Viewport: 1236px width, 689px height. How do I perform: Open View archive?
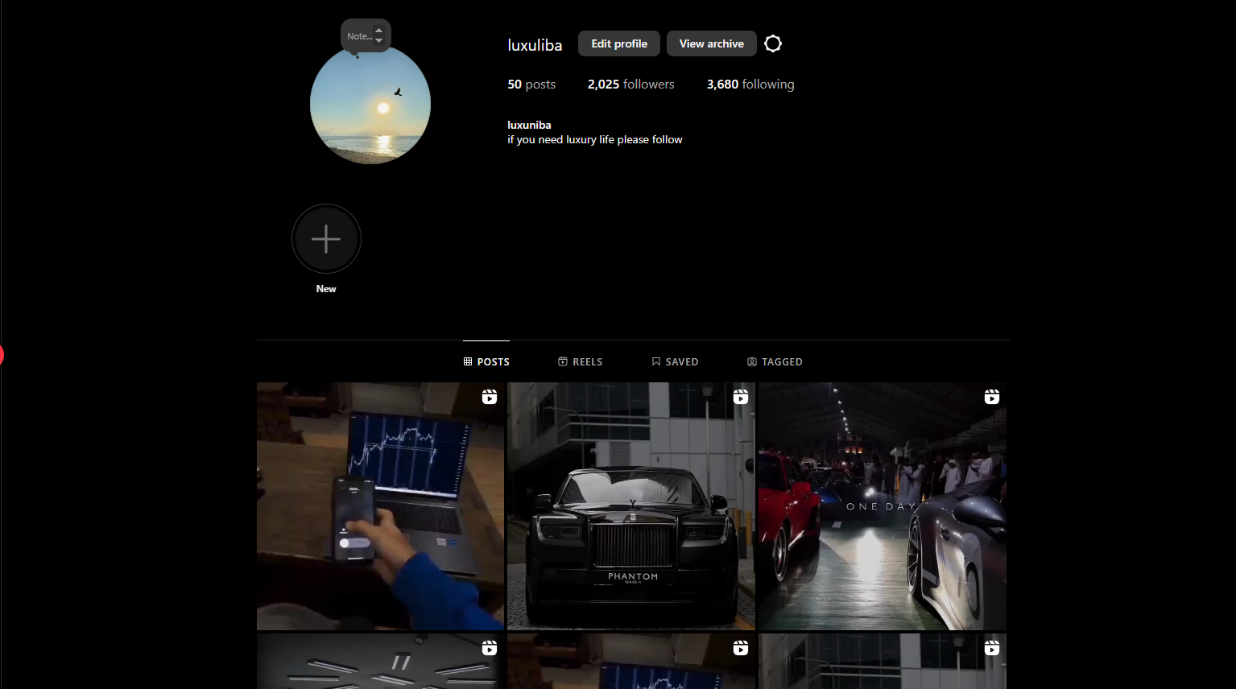pyautogui.click(x=711, y=43)
